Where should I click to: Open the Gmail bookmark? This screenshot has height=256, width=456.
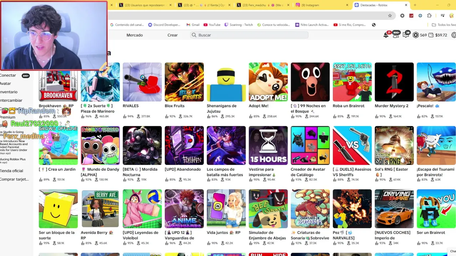click(193, 25)
